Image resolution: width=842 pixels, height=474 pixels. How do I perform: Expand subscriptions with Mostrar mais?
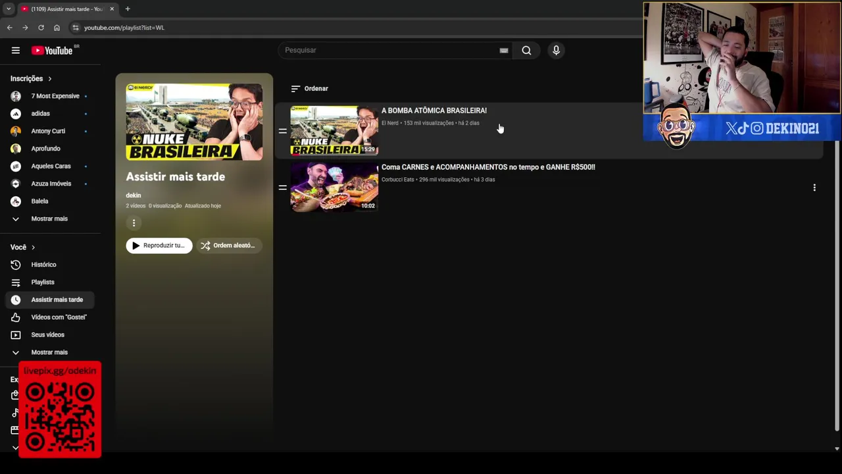[x=49, y=219]
